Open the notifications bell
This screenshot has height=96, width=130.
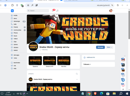click(53, 11)
